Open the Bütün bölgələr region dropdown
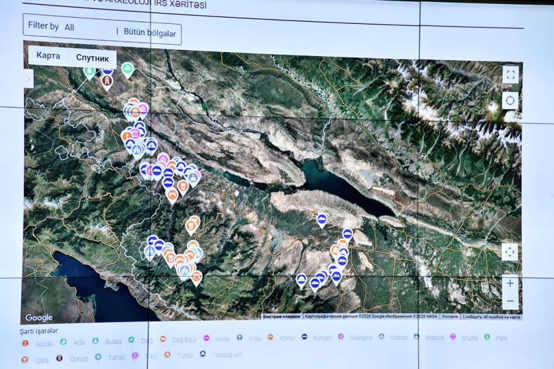 point(149,33)
